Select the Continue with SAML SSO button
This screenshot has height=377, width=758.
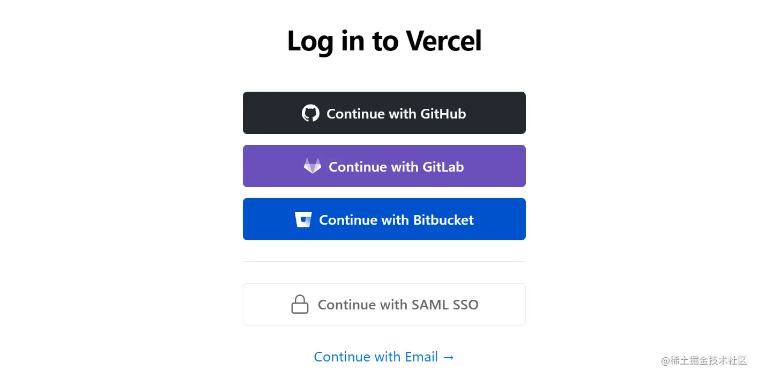[384, 304]
